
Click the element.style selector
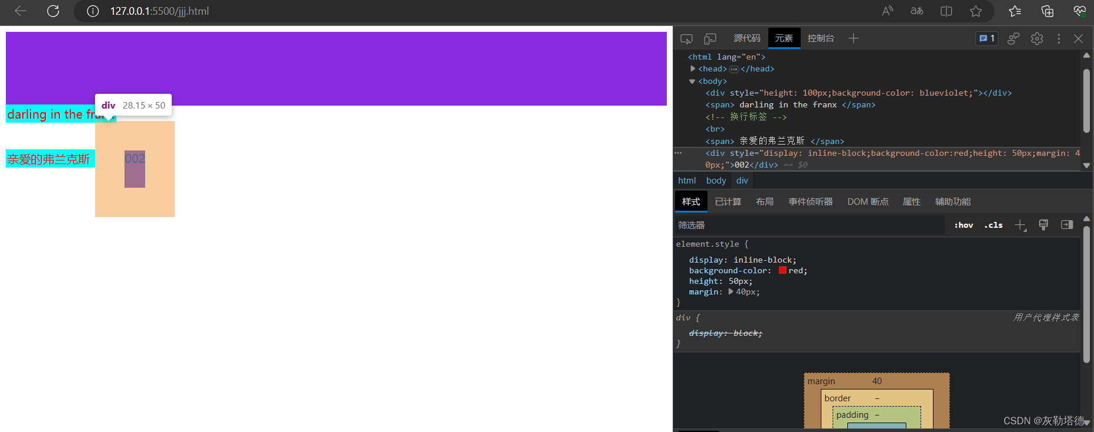coord(708,244)
